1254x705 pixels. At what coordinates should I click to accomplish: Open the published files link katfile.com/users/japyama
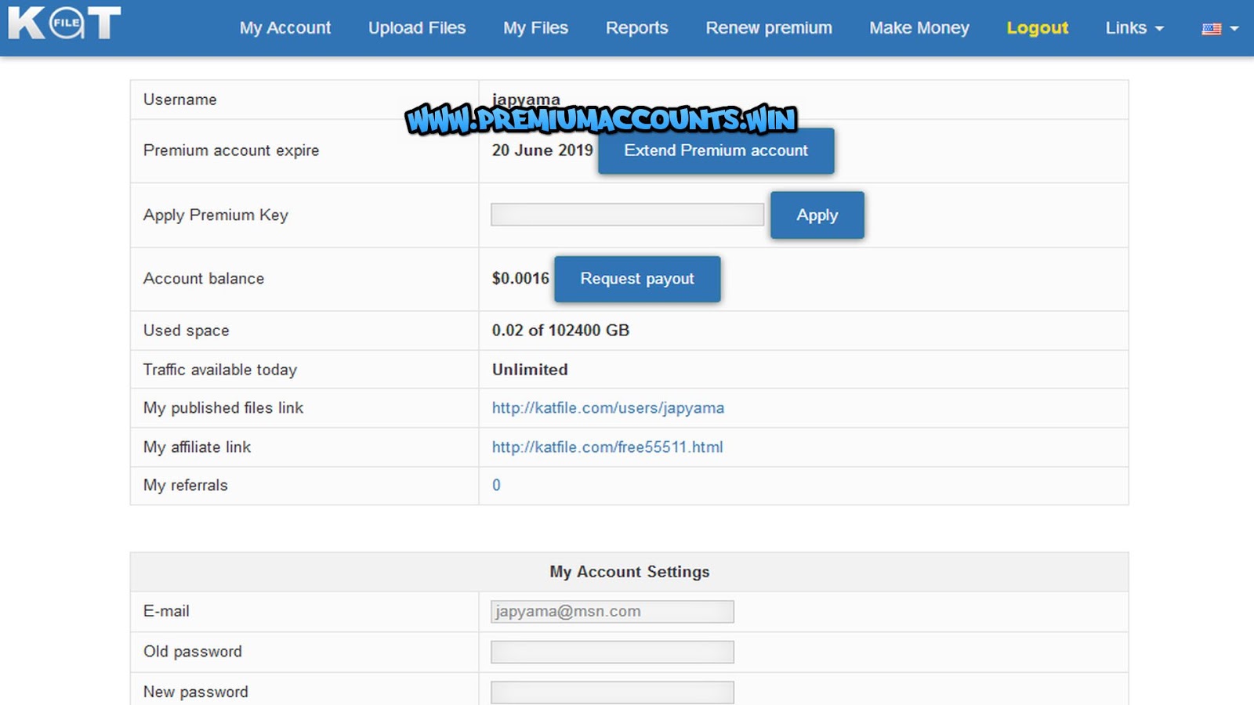pos(608,408)
